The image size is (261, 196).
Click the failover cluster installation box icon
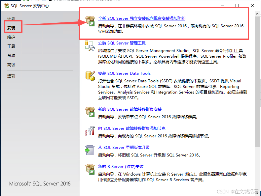pyautogui.click(x=90, y=112)
